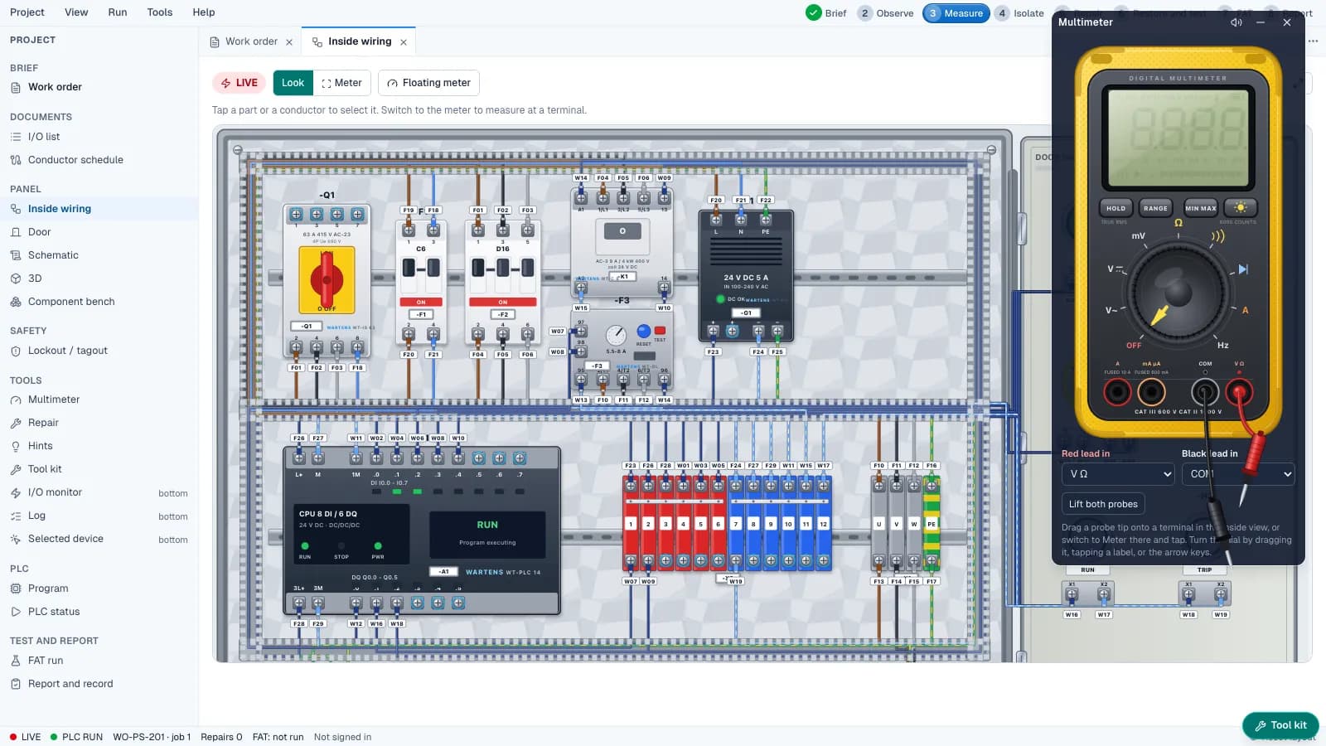Select the multimeter COM jack

pyautogui.click(x=1205, y=391)
